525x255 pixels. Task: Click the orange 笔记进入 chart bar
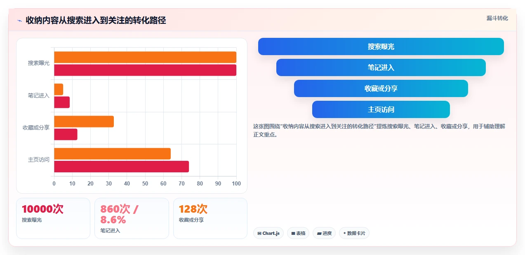(59, 89)
